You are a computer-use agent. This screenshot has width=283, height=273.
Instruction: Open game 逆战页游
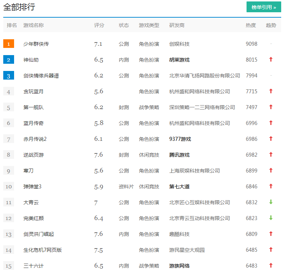(x=33, y=155)
